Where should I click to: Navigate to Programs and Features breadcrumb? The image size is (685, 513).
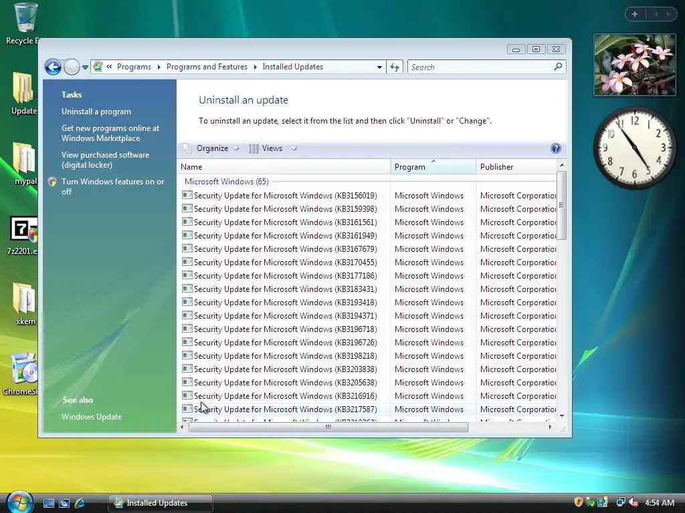(207, 67)
